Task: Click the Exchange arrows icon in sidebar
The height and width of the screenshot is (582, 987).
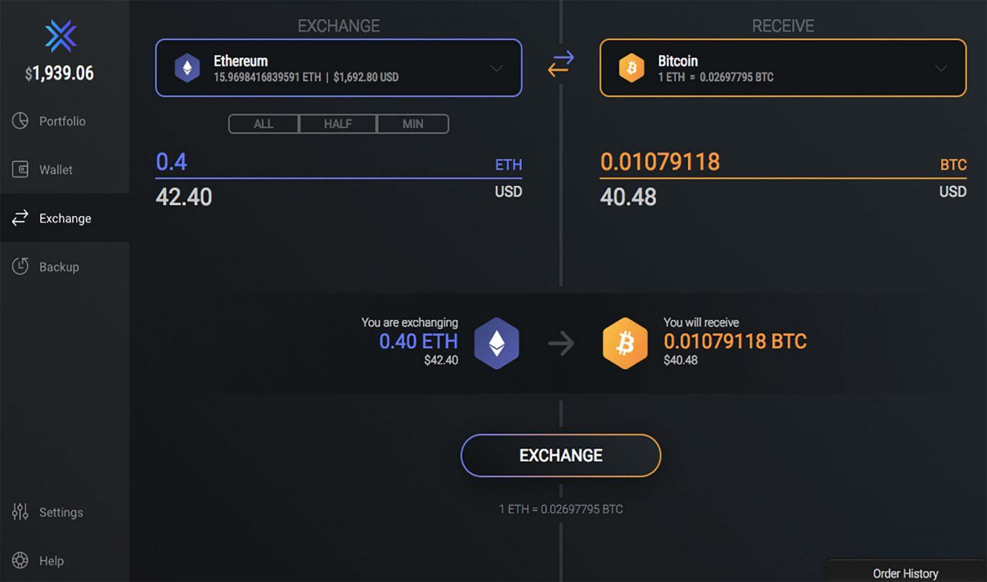Action: 19,218
